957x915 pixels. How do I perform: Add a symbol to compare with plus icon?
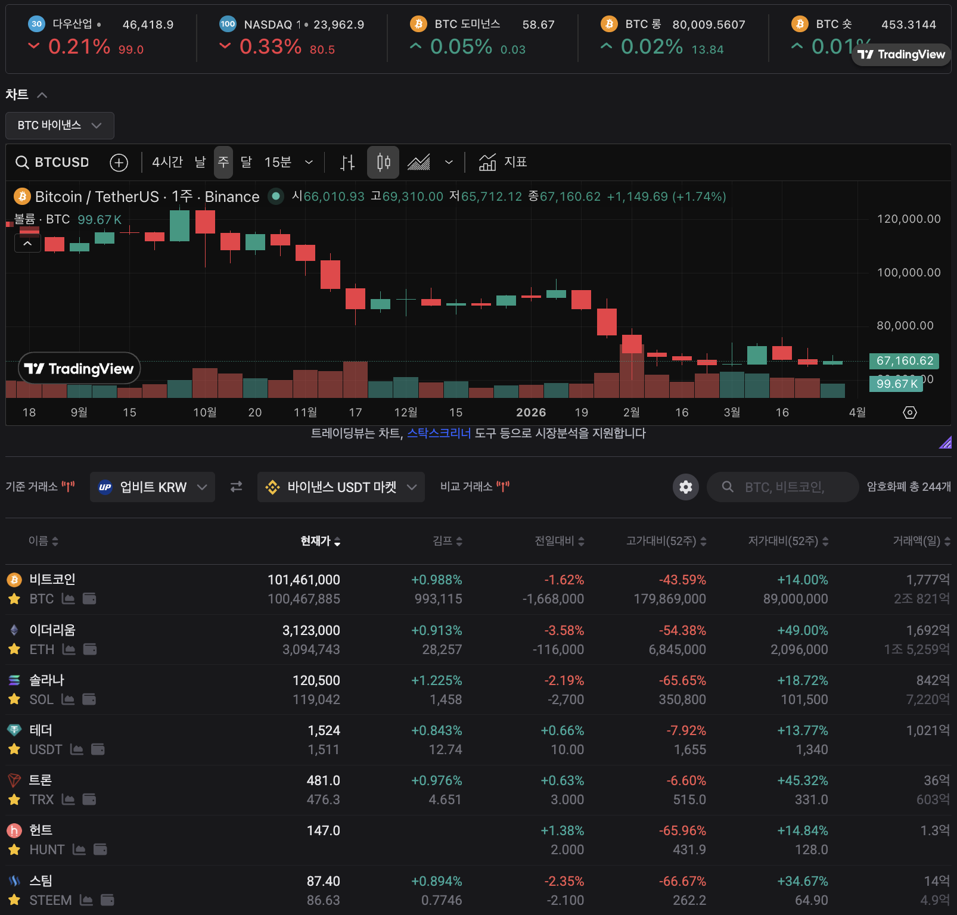click(119, 162)
